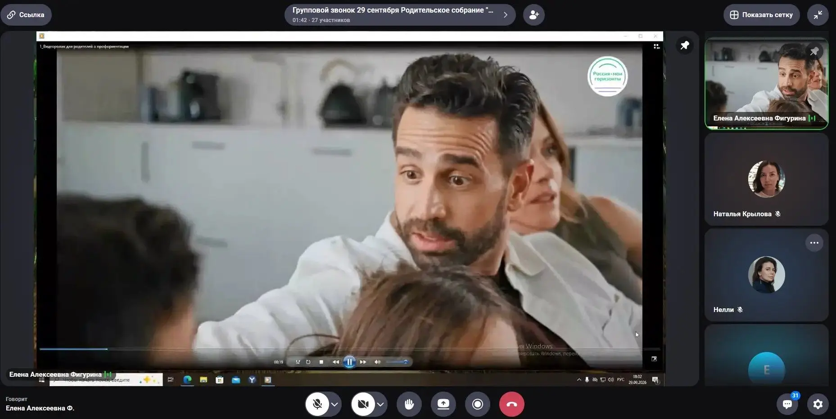Open Microsoft Store from shared taskbar
Screen dimensions: 836x419
220,380
